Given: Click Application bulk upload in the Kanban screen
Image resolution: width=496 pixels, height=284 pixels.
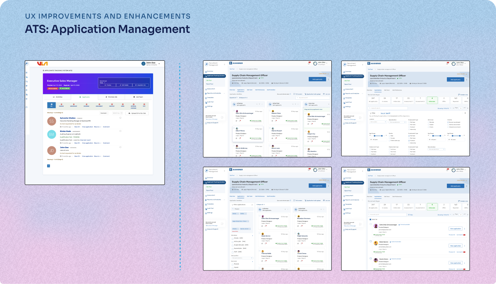Looking at the screenshot, I should (x=313, y=94).
